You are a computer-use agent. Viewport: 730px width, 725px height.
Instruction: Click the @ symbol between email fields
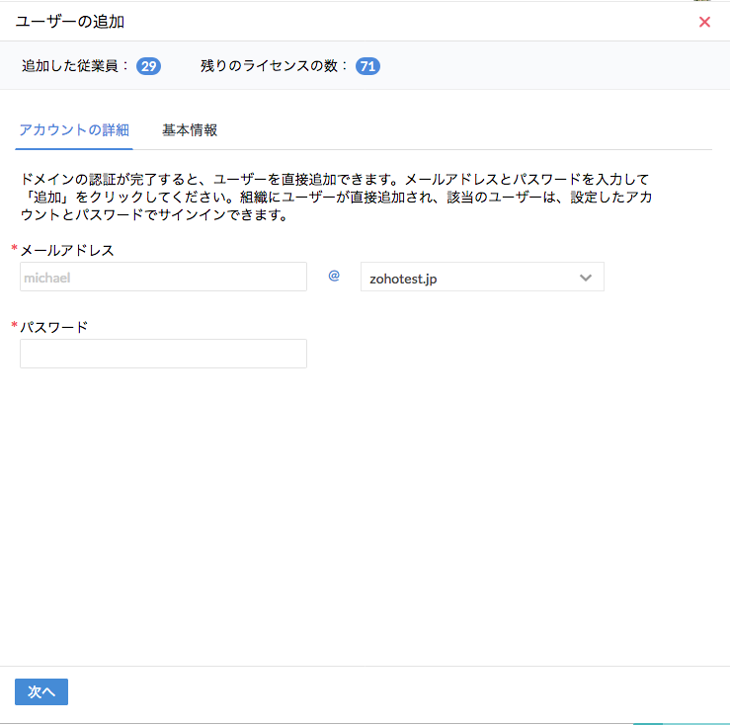coord(334,277)
